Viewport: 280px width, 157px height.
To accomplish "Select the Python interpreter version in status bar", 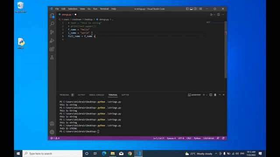I will tap(209, 138).
